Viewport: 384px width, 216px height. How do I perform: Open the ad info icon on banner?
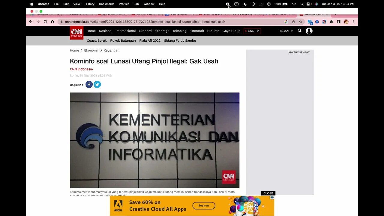pyautogui.click(x=272, y=198)
